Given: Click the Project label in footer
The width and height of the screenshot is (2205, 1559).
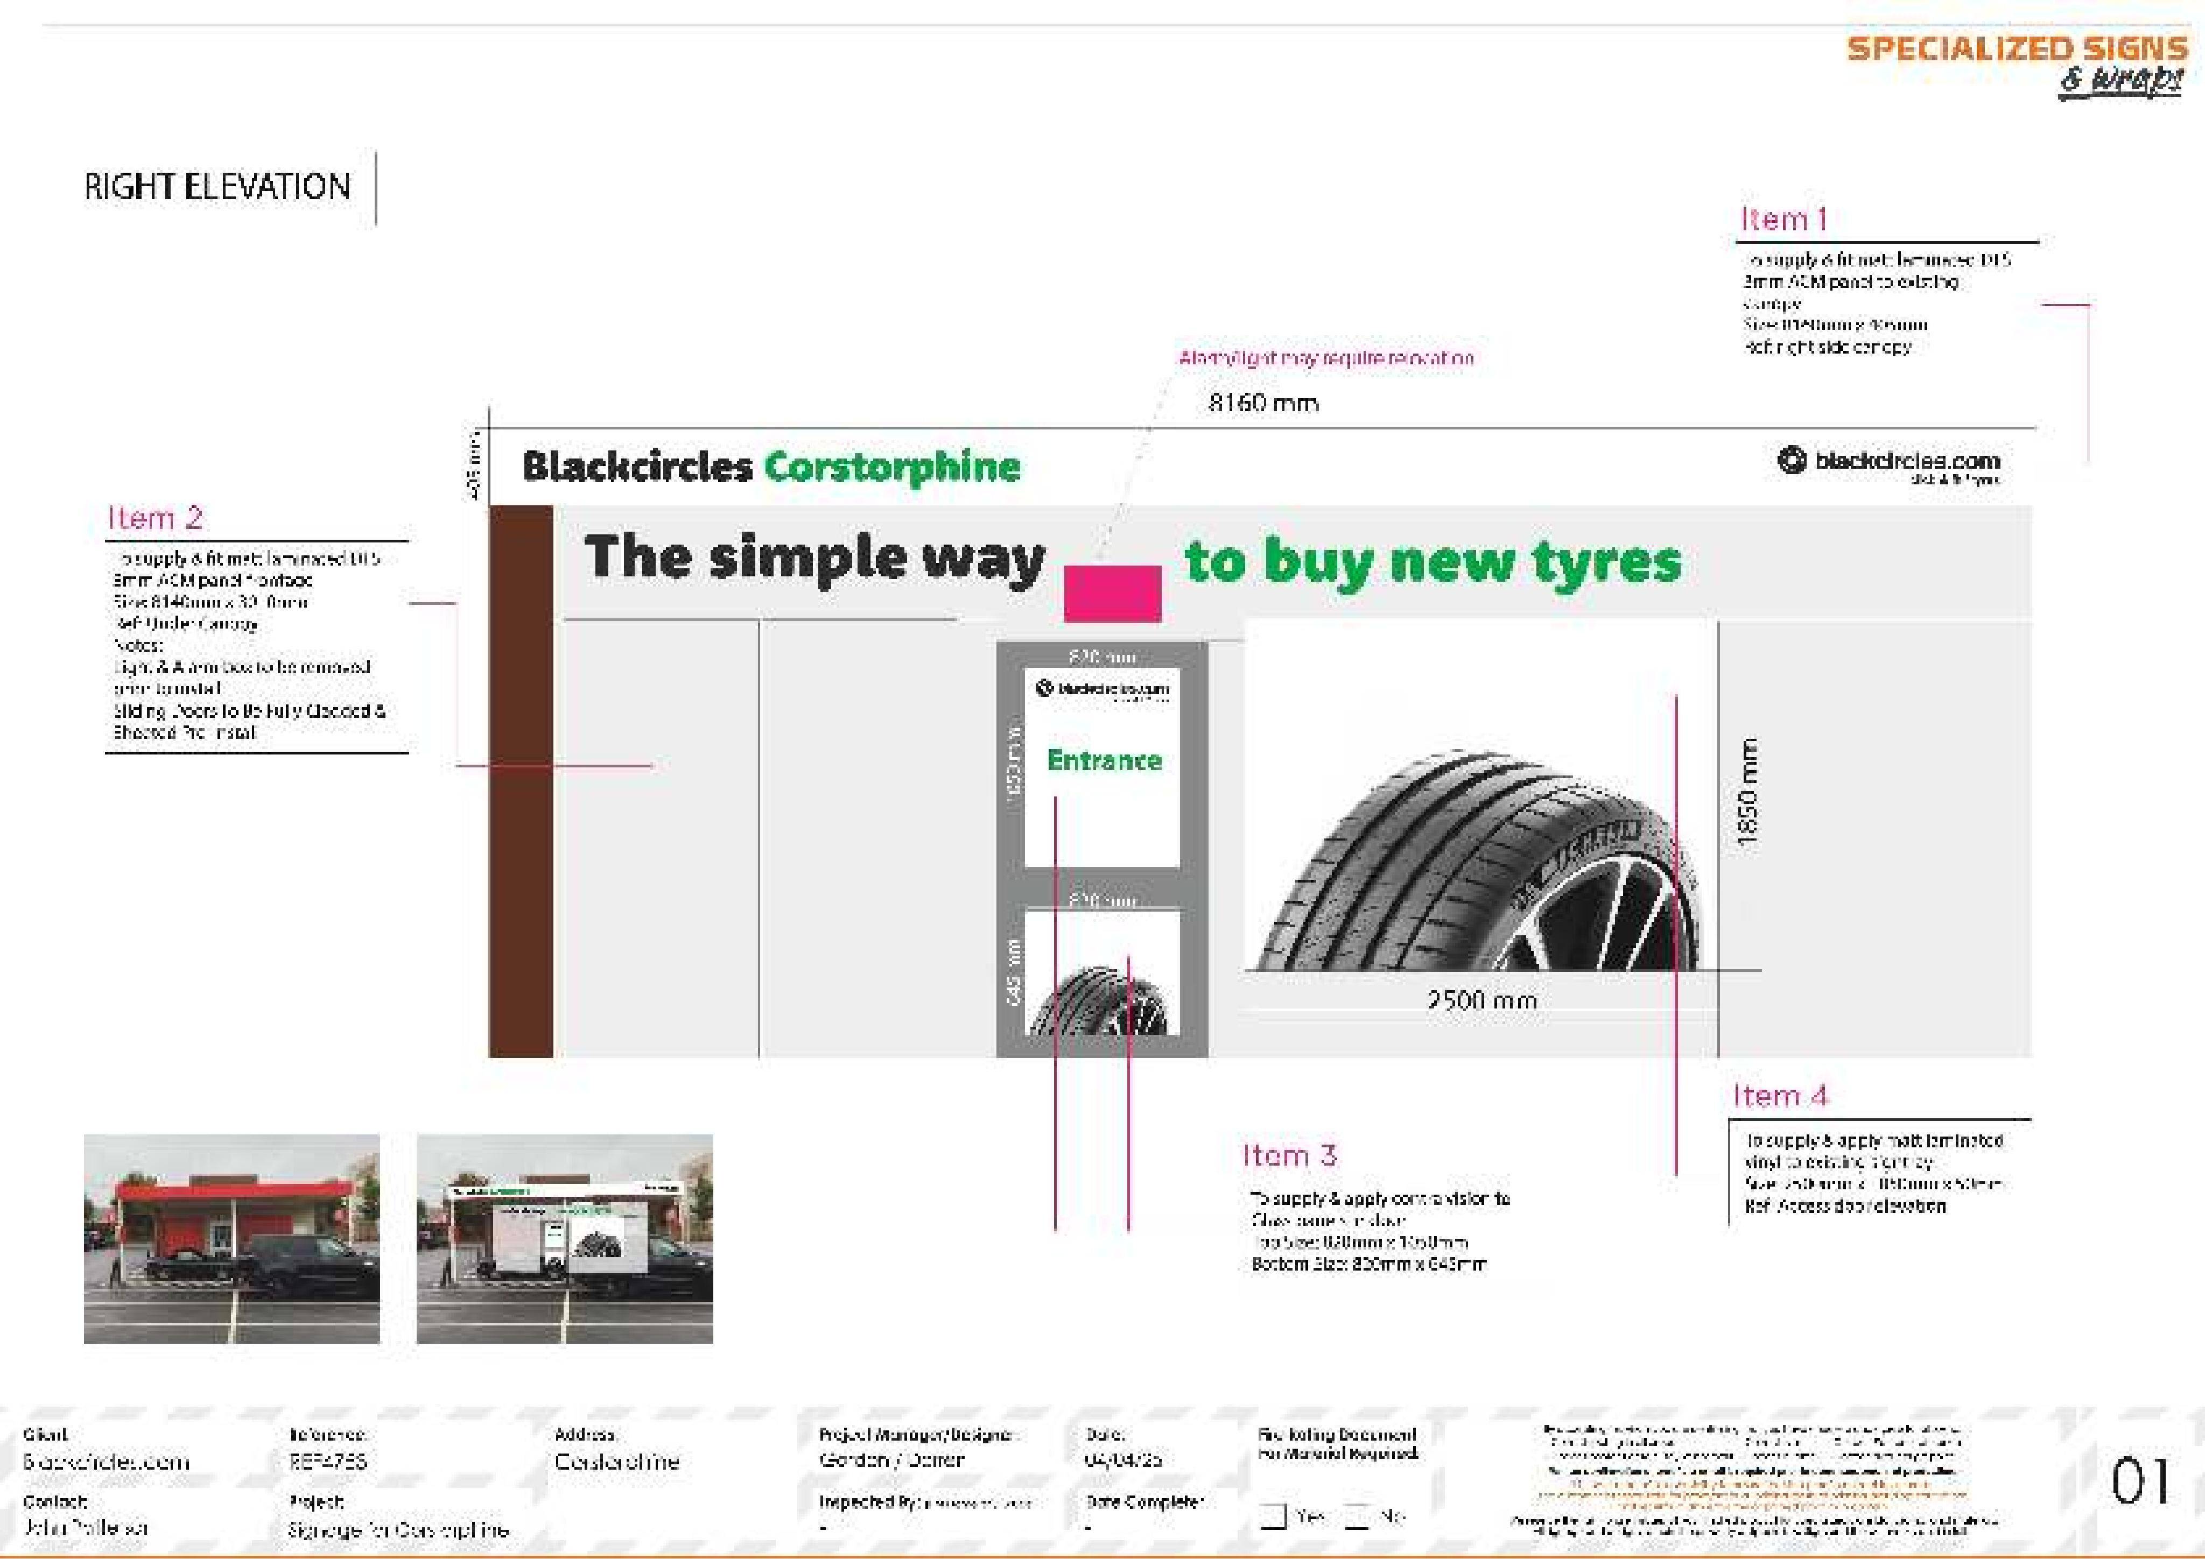Looking at the screenshot, I should point(316,1501).
